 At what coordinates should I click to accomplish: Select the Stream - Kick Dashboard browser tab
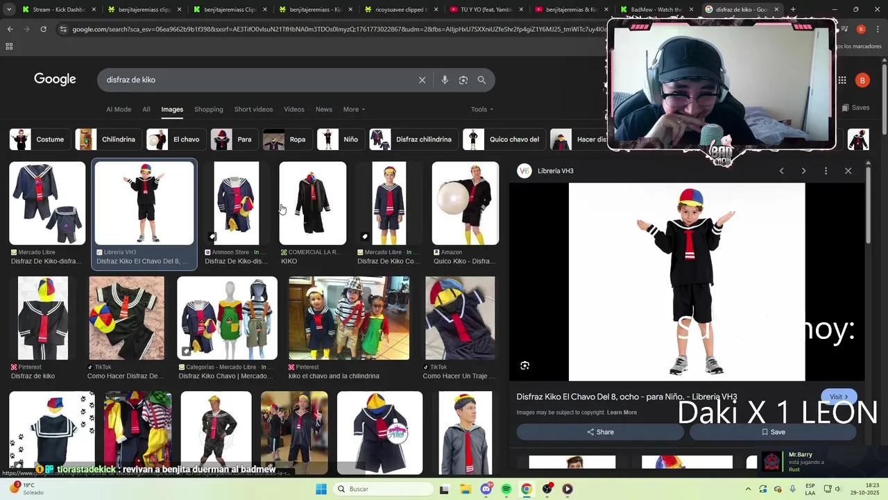pyautogui.click(x=58, y=10)
